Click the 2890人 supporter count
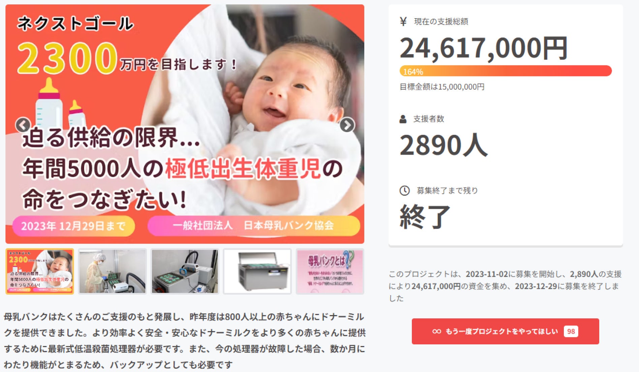This screenshot has height=372, width=639. [444, 145]
